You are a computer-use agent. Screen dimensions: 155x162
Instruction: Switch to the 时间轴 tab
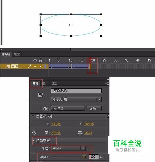[6, 54]
